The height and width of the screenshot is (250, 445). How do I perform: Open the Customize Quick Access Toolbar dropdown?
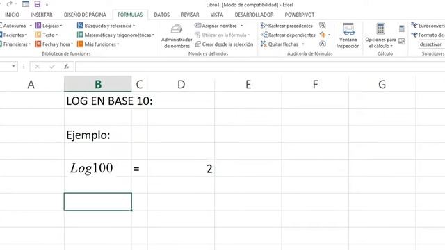[47, 4]
